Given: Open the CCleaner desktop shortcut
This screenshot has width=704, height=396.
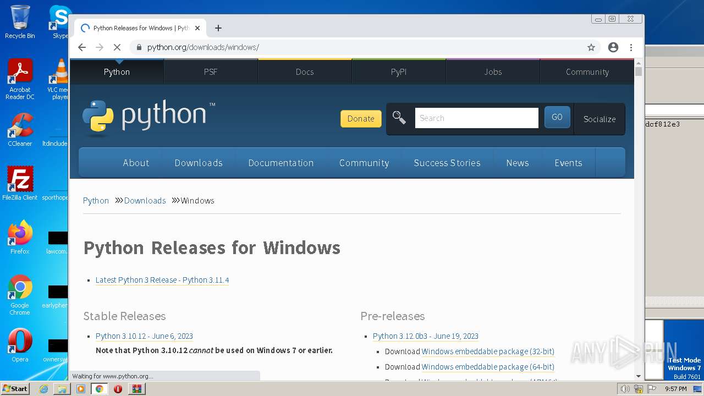Looking at the screenshot, I should (x=20, y=130).
